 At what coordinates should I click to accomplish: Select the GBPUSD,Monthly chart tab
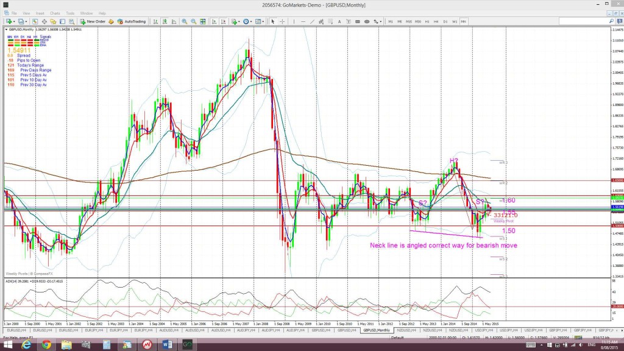point(377,330)
